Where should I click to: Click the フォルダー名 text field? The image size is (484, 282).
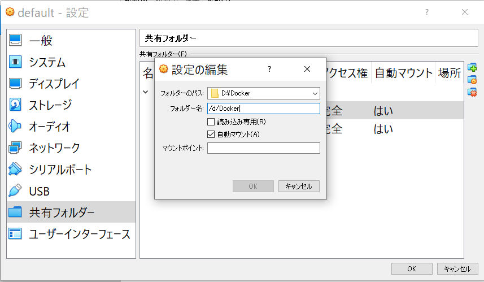263,109
